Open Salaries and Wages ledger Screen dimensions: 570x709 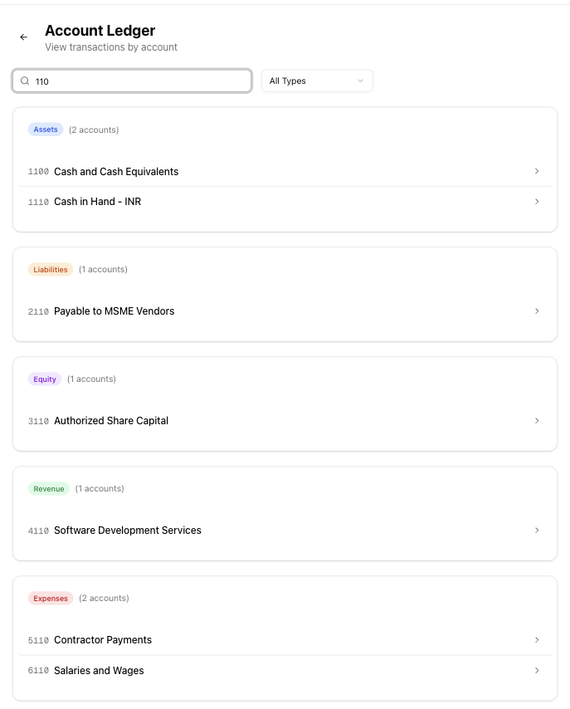(99, 671)
